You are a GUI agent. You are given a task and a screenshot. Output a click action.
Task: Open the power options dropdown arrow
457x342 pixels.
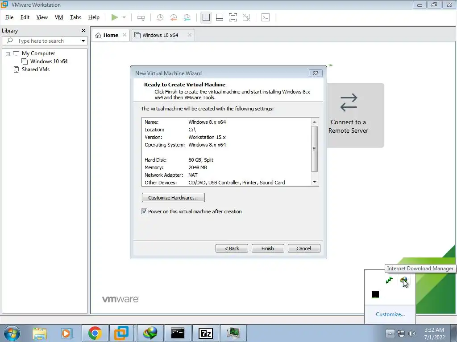(124, 17)
